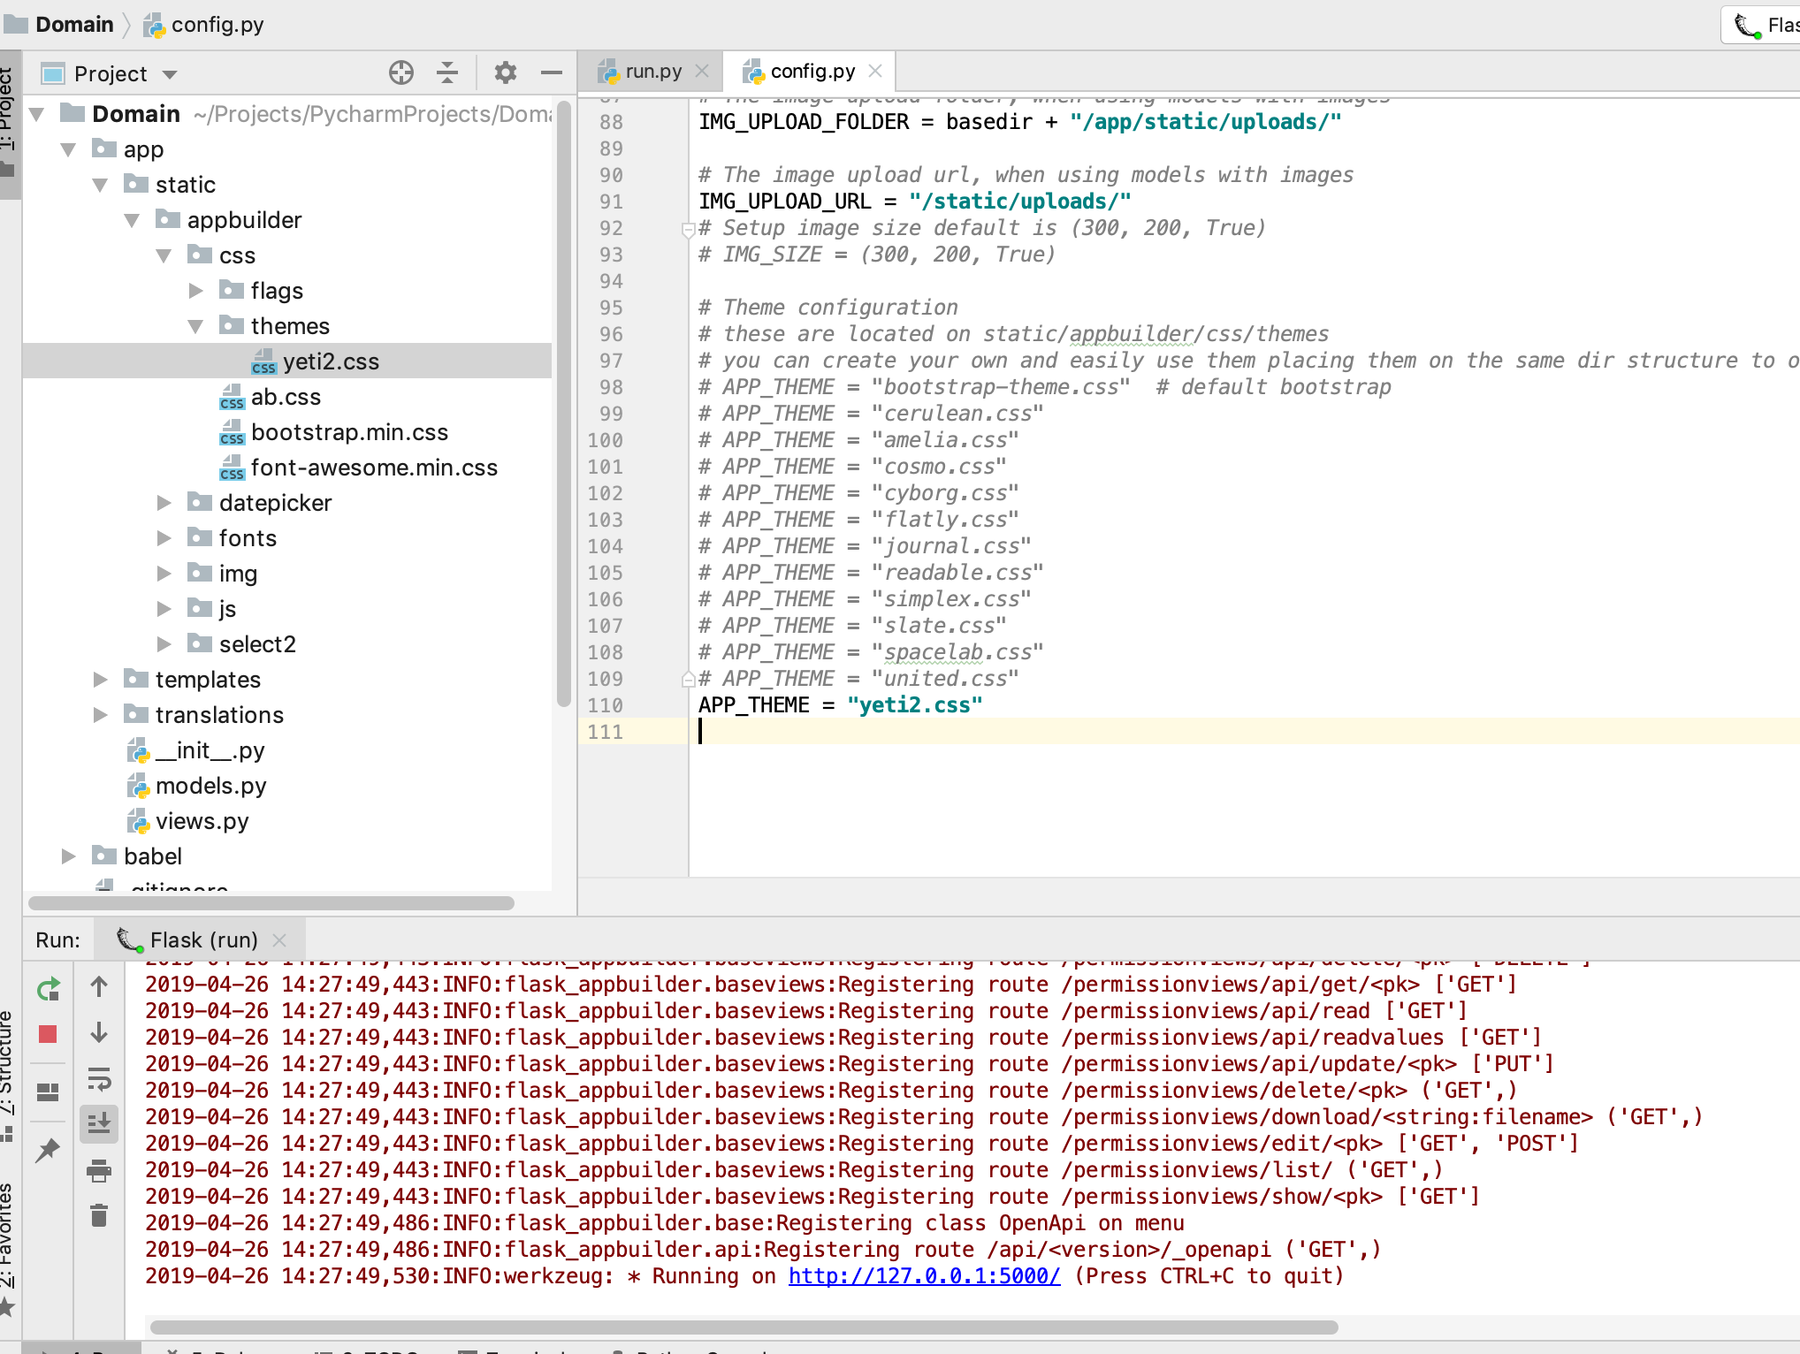Toggle soft-wrap in run output

click(99, 1080)
